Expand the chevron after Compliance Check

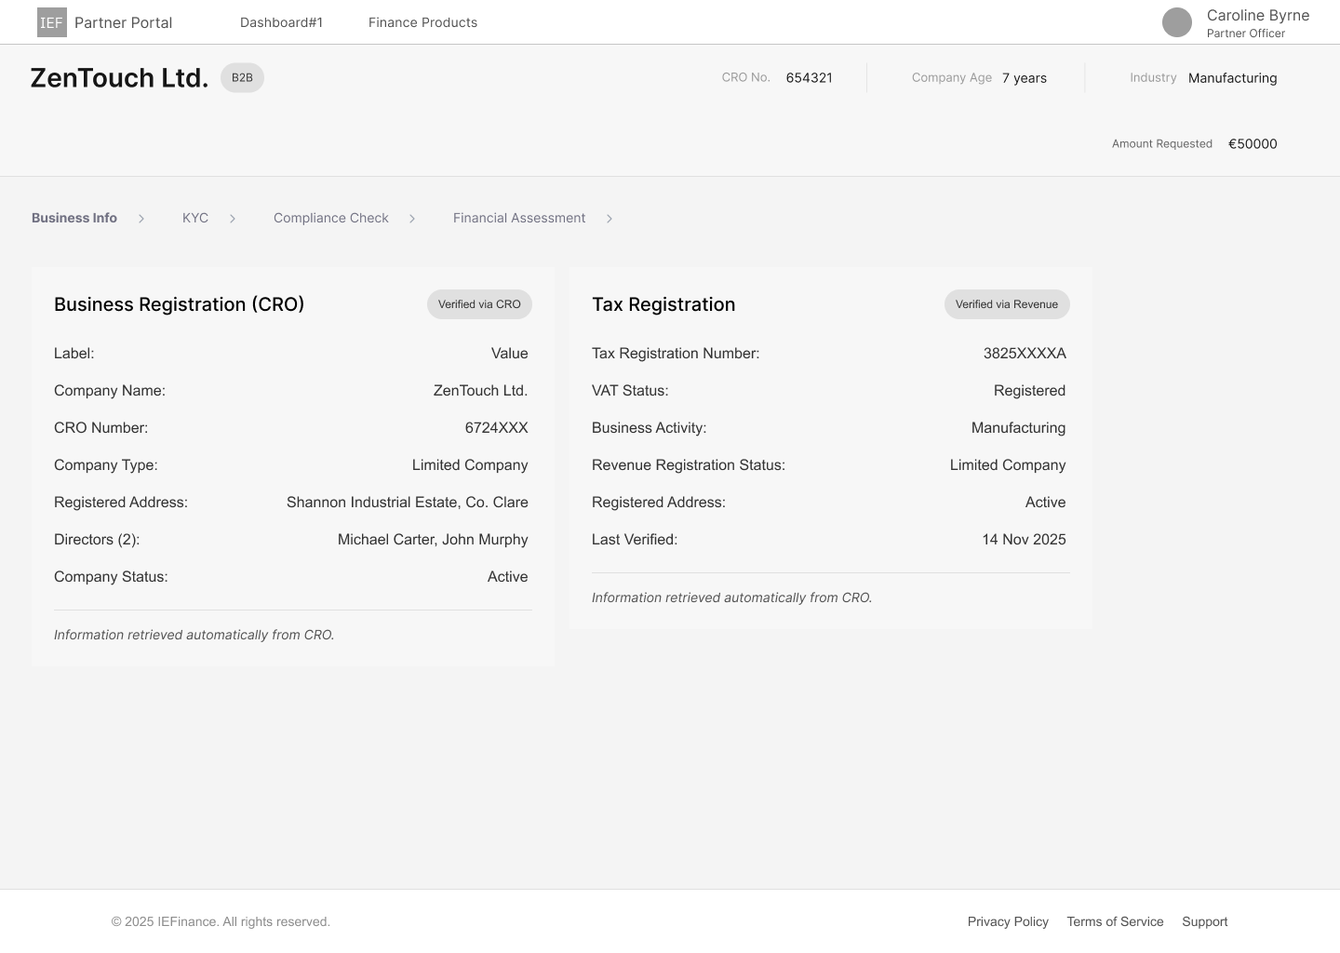coord(411,218)
